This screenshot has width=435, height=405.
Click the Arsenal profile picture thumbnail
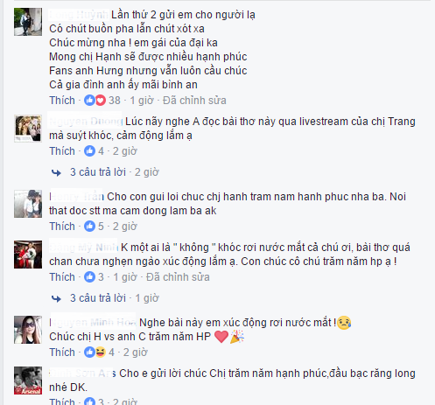pos(28,381)
